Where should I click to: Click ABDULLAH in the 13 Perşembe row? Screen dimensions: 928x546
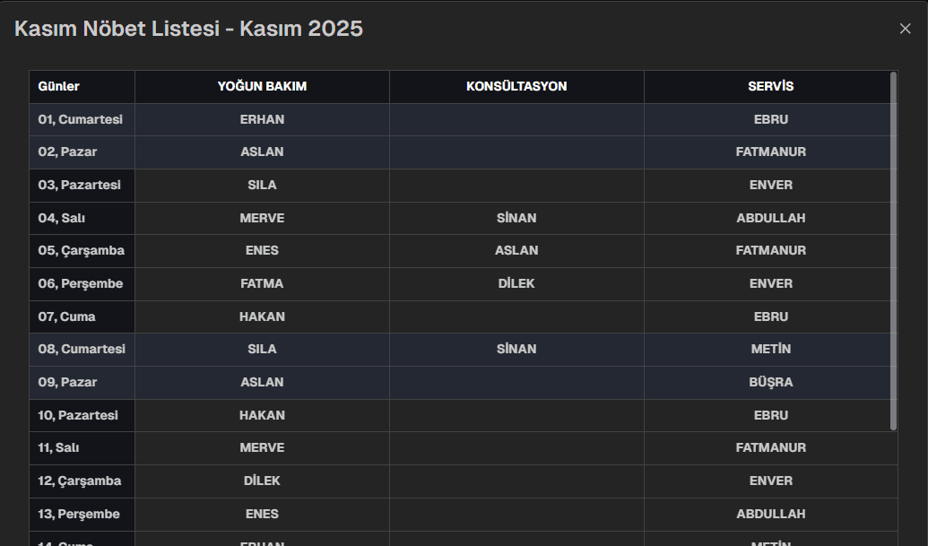point(770,514)
